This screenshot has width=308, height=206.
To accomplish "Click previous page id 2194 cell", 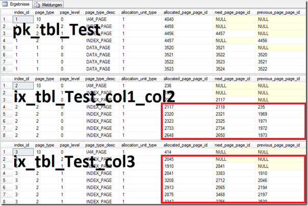I will coord(280,188).
